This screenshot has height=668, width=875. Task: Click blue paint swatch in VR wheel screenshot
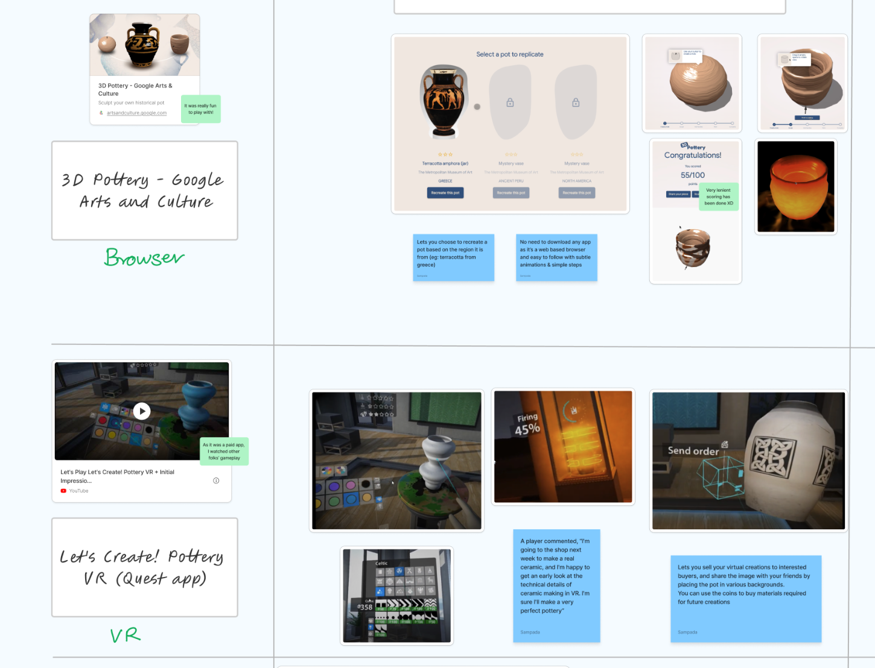point(351,500)
